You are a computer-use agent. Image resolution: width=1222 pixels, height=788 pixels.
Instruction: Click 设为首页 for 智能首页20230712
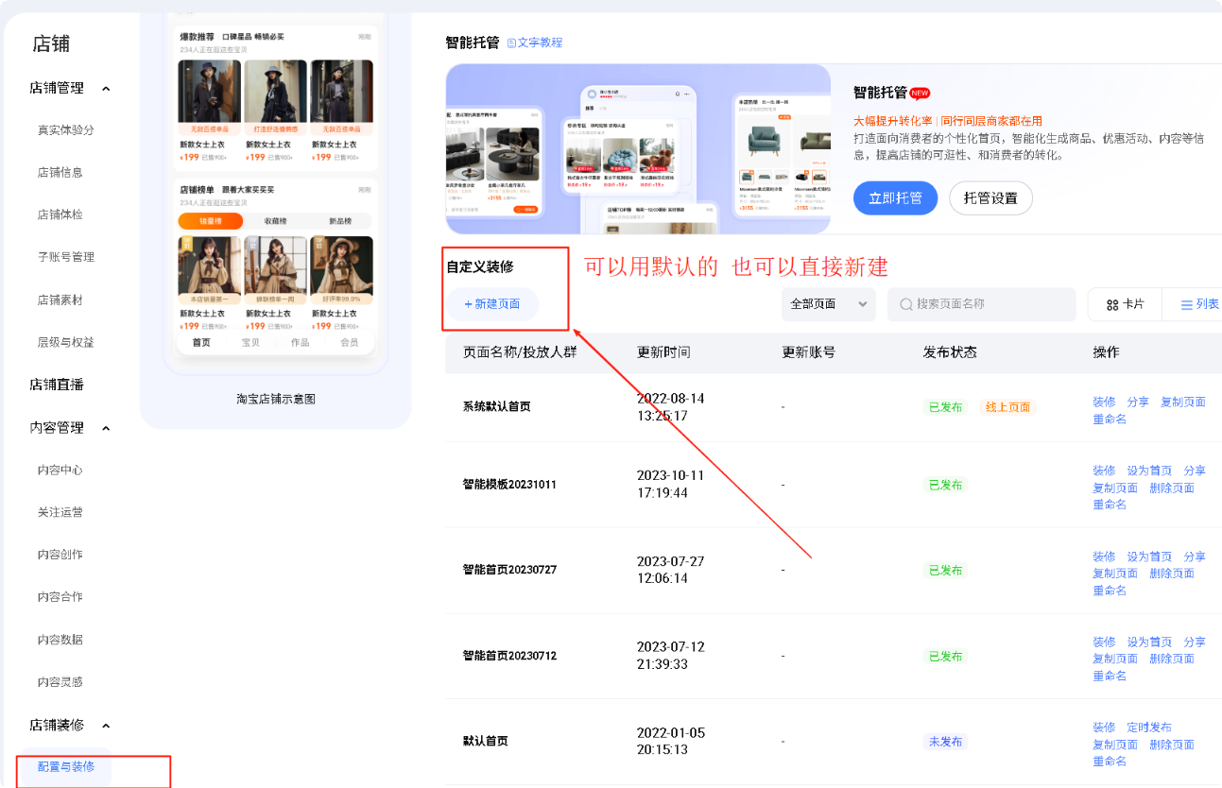coord(1149,642)
